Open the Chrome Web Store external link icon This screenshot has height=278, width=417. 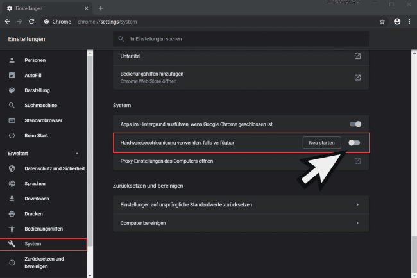click(357, 78)
